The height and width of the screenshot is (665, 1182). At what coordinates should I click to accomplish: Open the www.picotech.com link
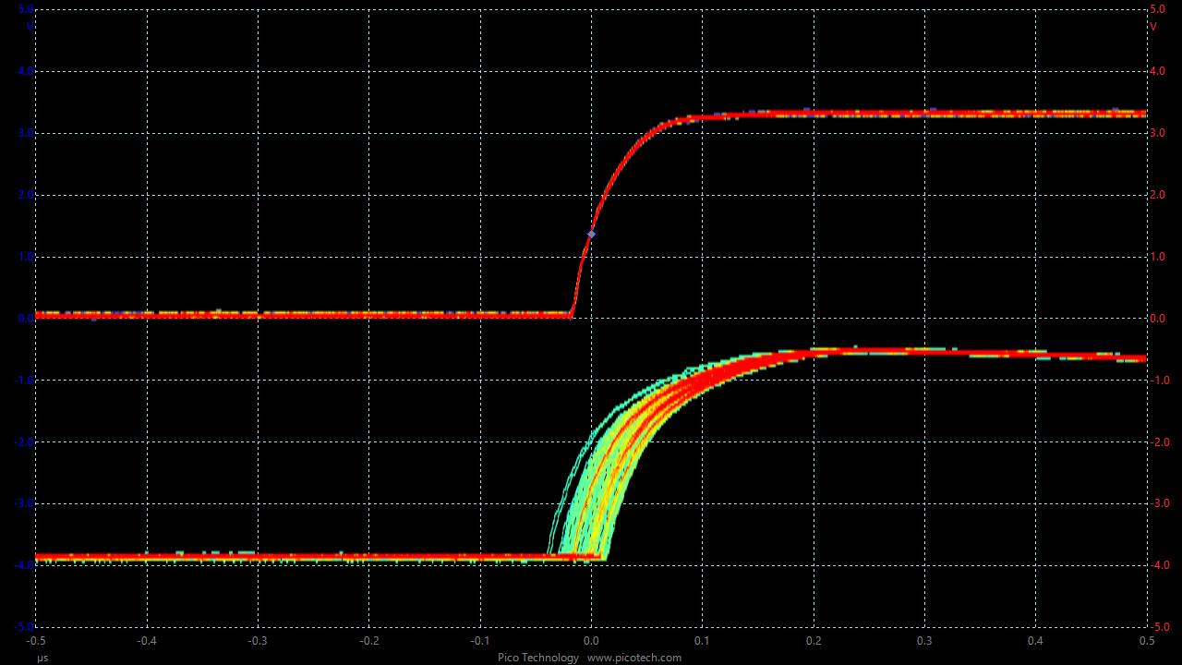coord(633,658)
